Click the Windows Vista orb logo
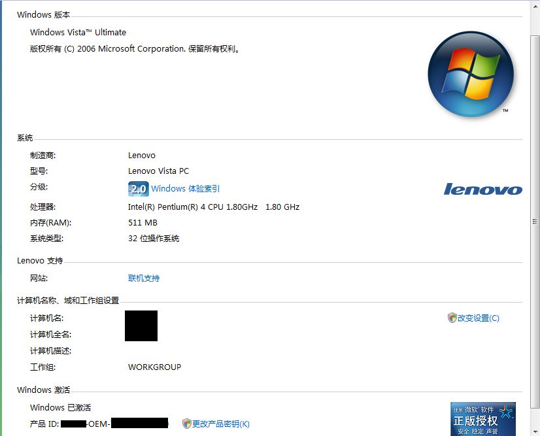Image resolution: width=540 pixels, height=436 pixels. point(471,74)
